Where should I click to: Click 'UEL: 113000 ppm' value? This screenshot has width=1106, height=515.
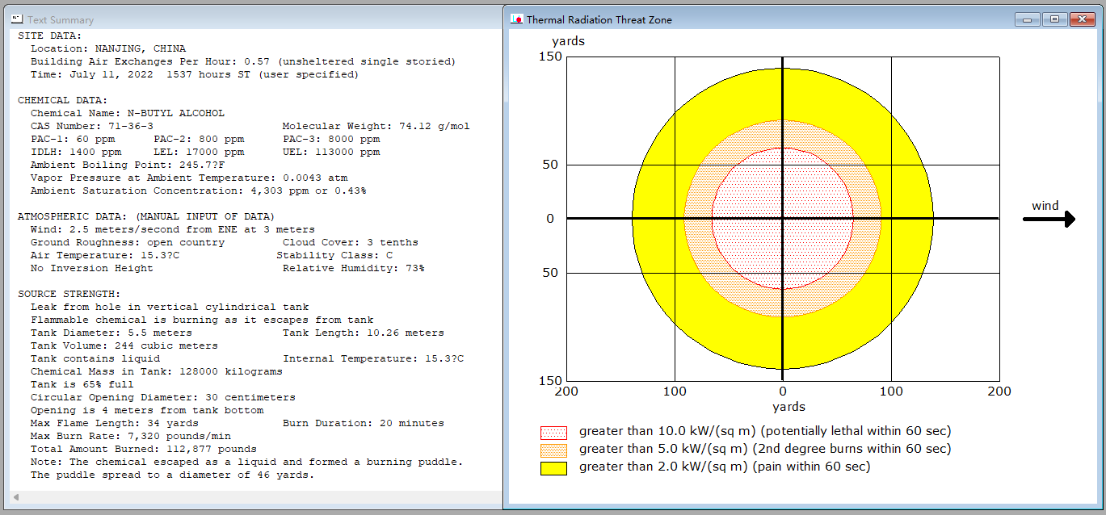click(x=331, y=152)
